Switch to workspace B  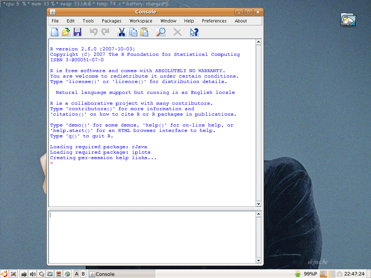(83, 274)
